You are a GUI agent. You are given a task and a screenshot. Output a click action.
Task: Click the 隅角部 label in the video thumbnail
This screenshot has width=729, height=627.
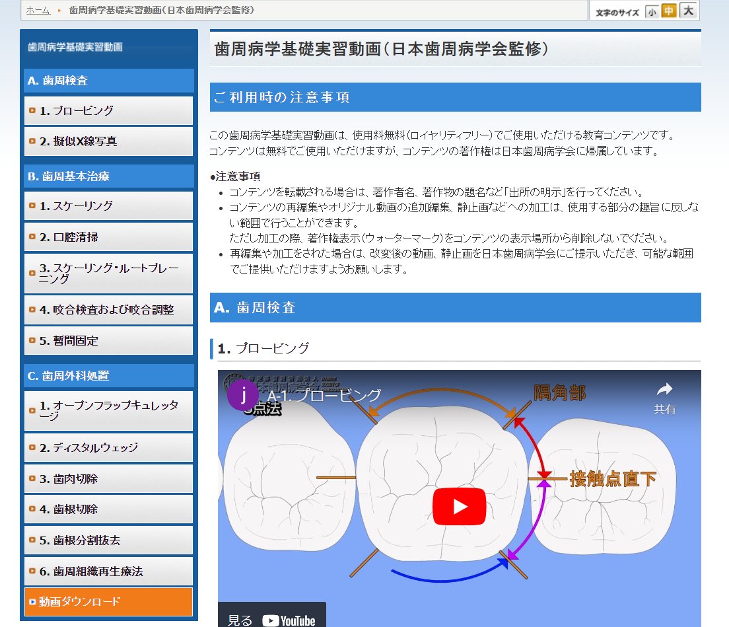(x=559, y=393)
